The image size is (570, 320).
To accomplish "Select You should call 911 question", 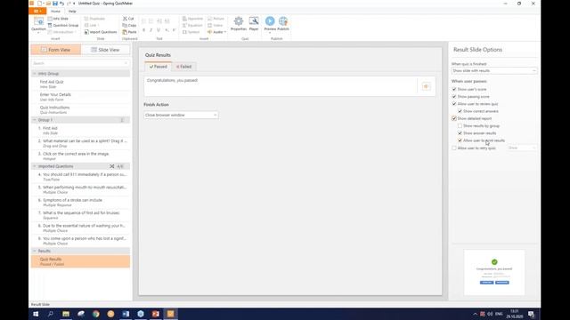I will tap(81, 177).
